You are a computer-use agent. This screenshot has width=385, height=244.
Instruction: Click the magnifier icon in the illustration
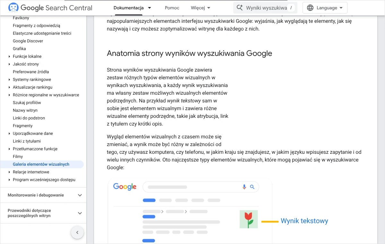(252, 187)
